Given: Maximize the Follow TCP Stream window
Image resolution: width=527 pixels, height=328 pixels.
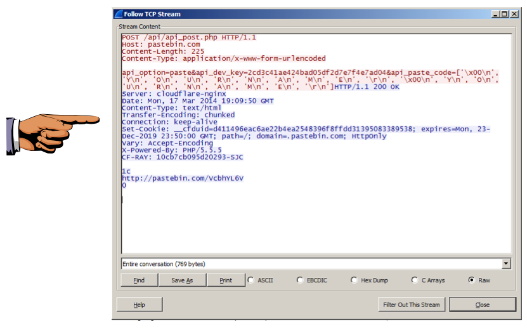Looking at the screenshot, I should 504,14.
